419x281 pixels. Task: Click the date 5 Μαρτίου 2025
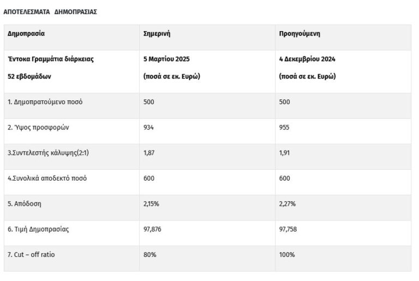click(166, 59)
